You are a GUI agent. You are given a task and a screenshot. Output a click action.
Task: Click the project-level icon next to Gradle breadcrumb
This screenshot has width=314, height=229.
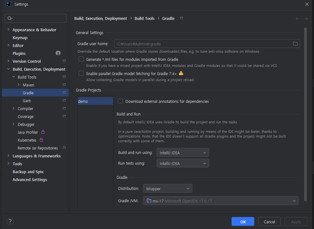181,18
